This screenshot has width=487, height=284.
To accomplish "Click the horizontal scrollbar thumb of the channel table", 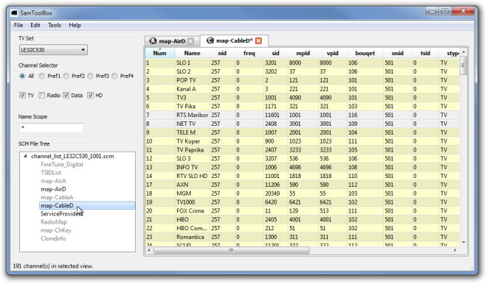I will click(x=232, y=250).
